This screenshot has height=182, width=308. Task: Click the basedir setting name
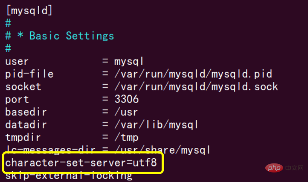point(26,112)
